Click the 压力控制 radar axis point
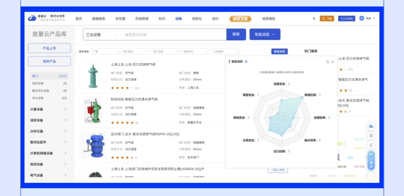404x196 pixels. pyautogui.click(x=282, y=135)
